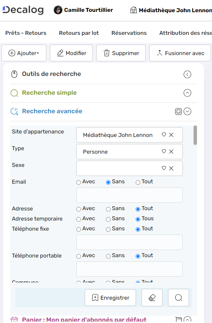Click the bookmark icon beside Recherche avancée
The image size is (212, 323).
coord(179,111)
